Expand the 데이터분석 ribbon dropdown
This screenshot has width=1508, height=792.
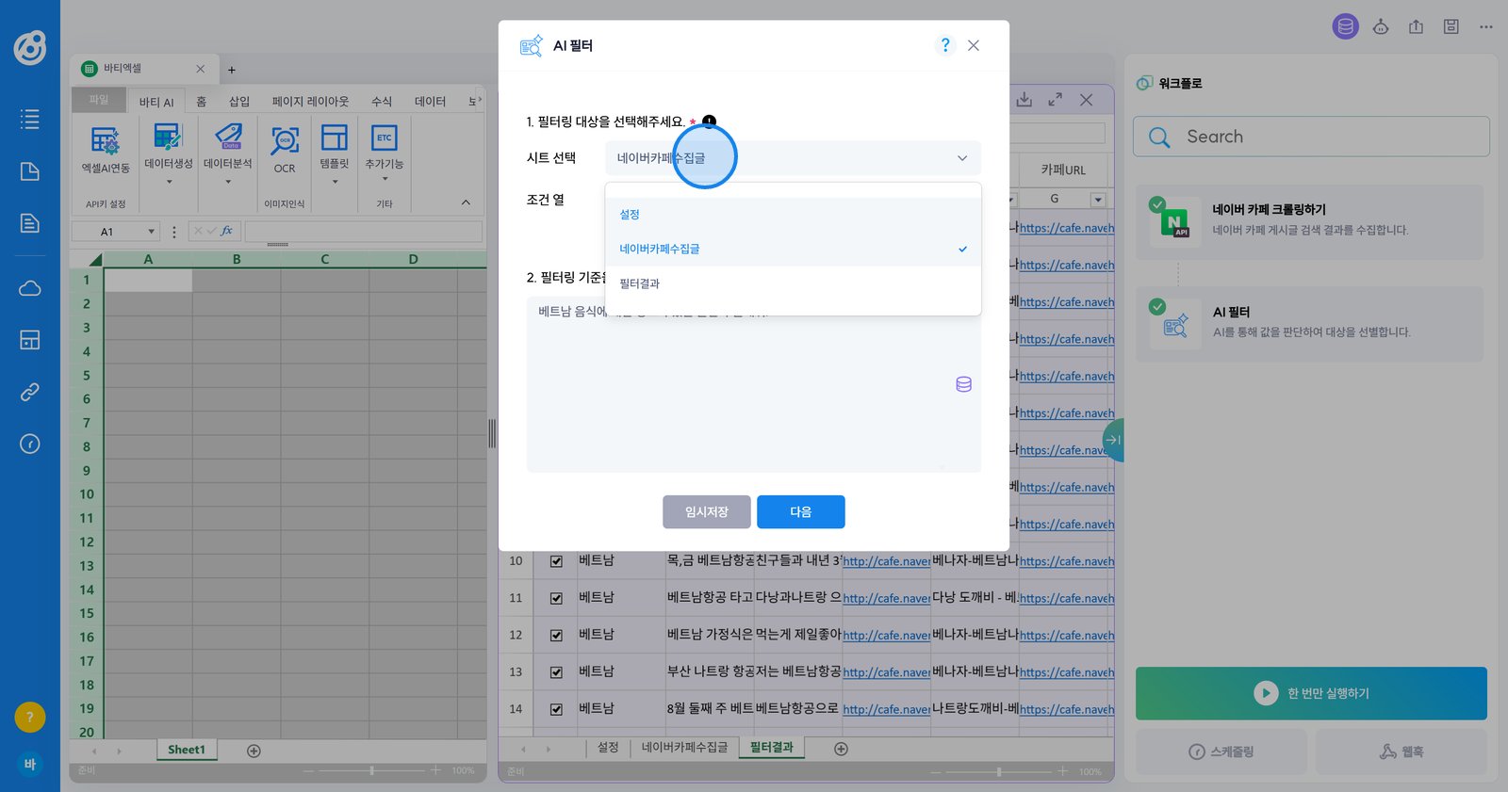pos(228,182)
